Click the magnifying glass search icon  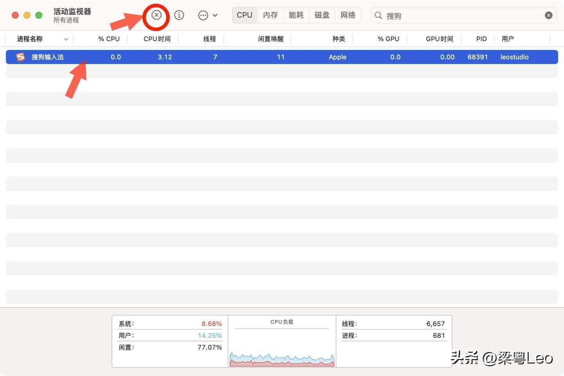pos(378,16)
